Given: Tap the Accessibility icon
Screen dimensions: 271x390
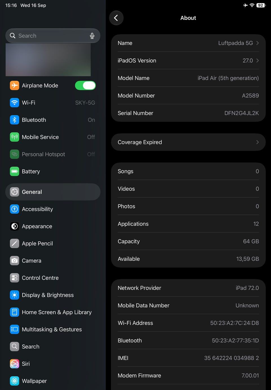Looking at the screenshot, I should click(x=14, y=209).
